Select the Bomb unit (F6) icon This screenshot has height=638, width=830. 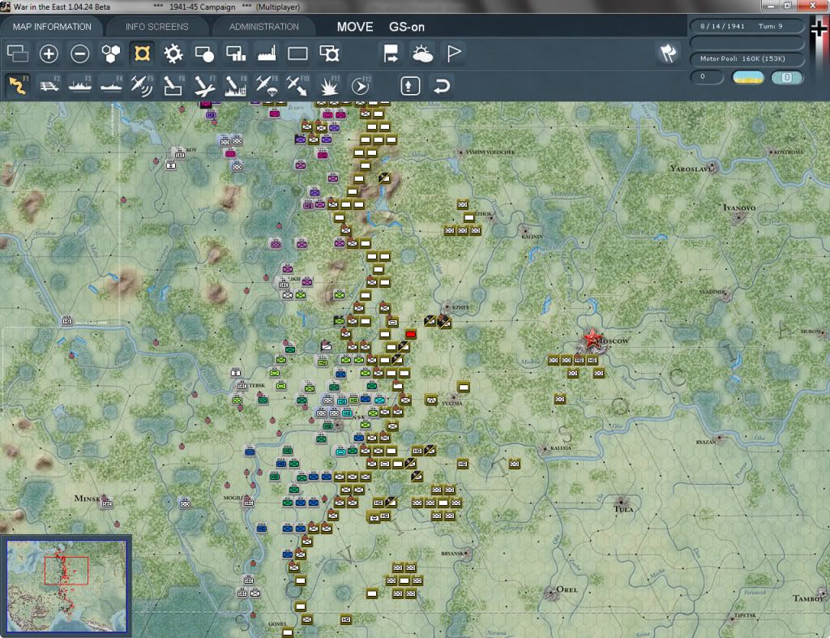click(x=173, y=85)
